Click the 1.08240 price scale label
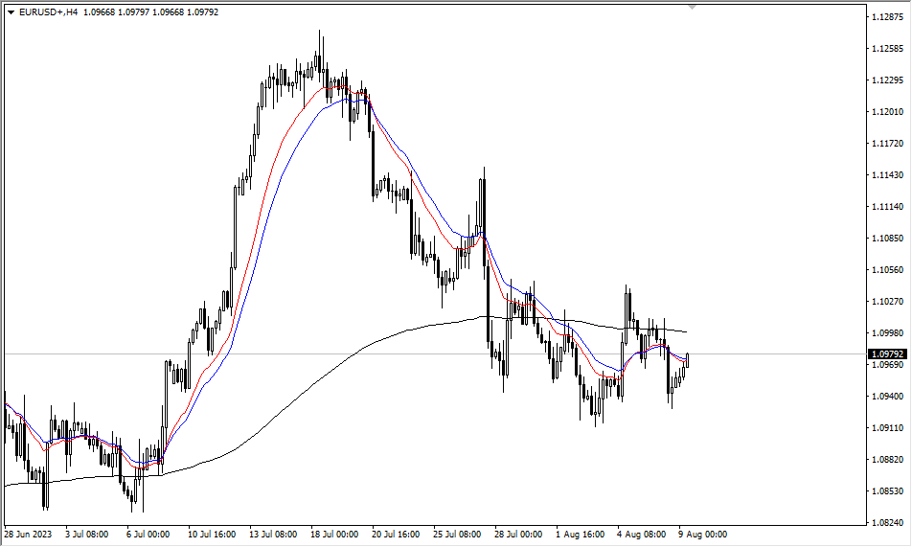912x547 pixels. [887, 523]
